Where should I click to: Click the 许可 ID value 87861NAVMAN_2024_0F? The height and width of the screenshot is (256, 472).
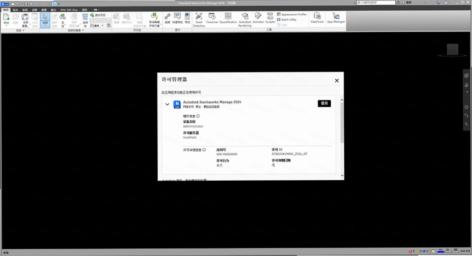click(x=290, y=154)
